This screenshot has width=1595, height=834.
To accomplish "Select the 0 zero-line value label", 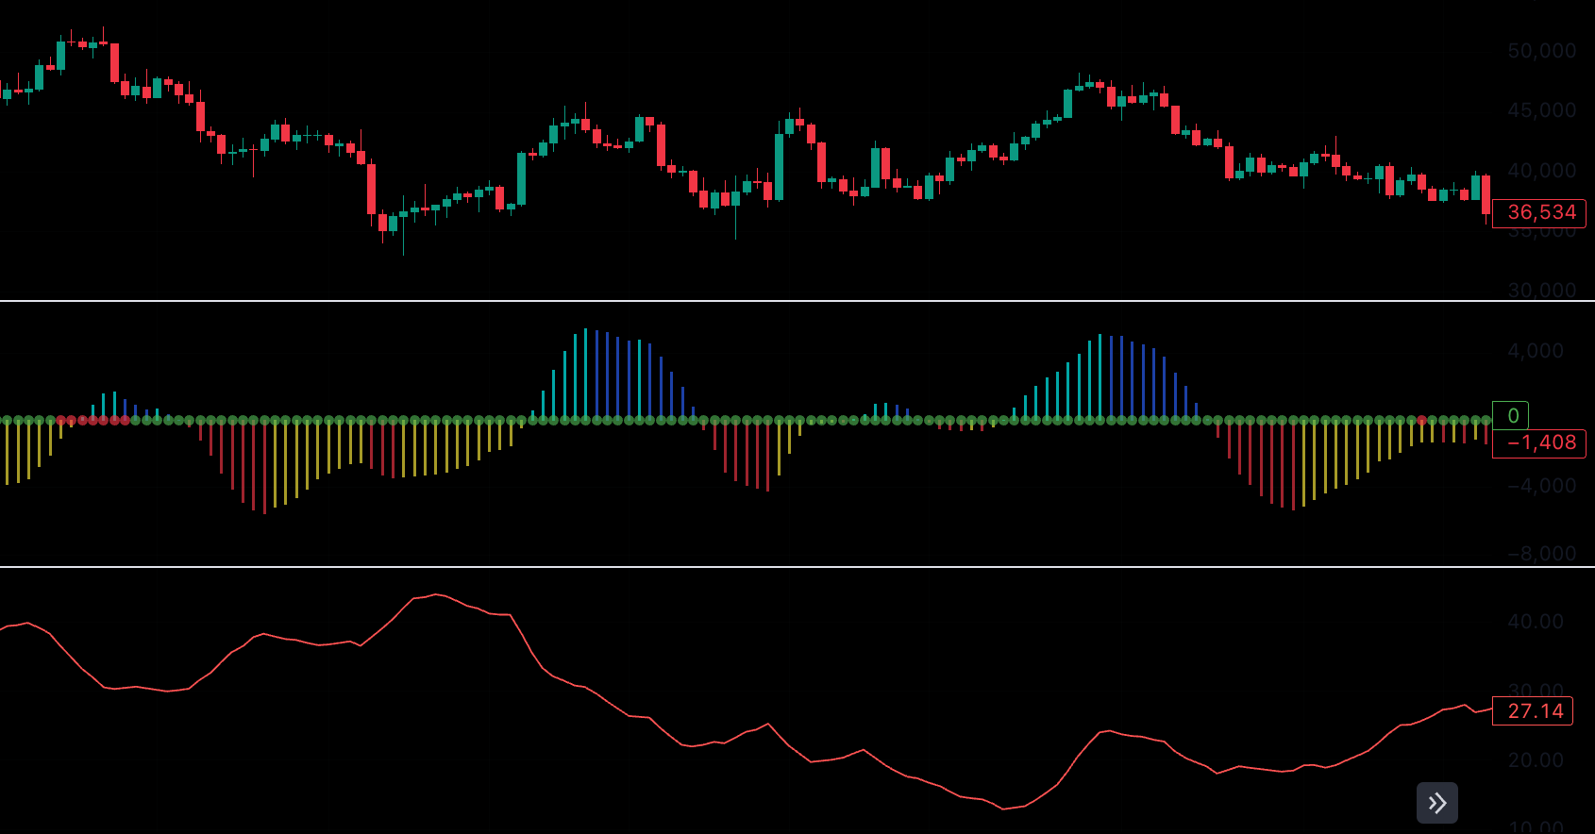I will (x=1510, y=416).
